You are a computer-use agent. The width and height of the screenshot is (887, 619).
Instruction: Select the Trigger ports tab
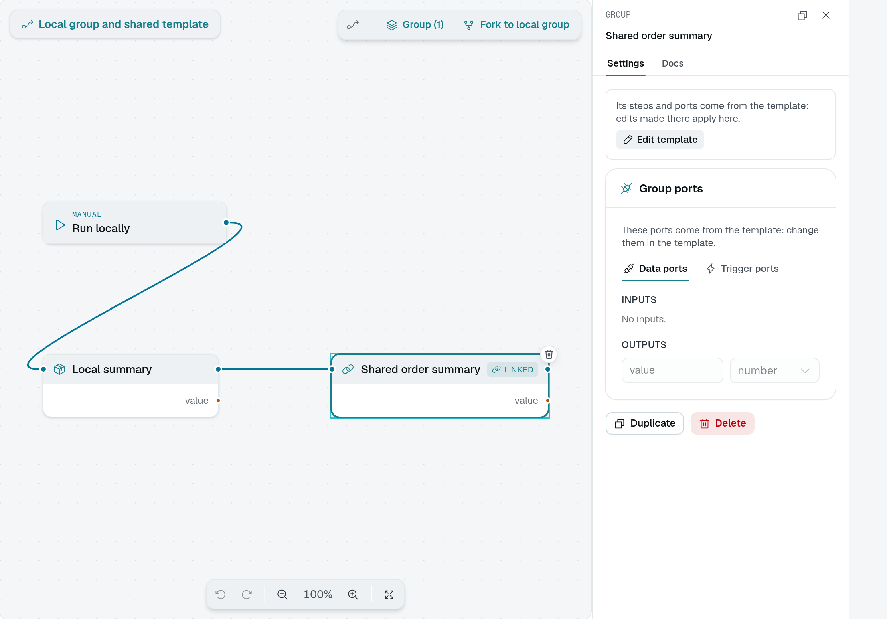click(x=743, y=269)
